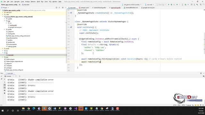The width and height of the screenshot is (205, 115).
Task: Click the UTF-8 encoding status bar entry
Action: (x=183, y=105)
